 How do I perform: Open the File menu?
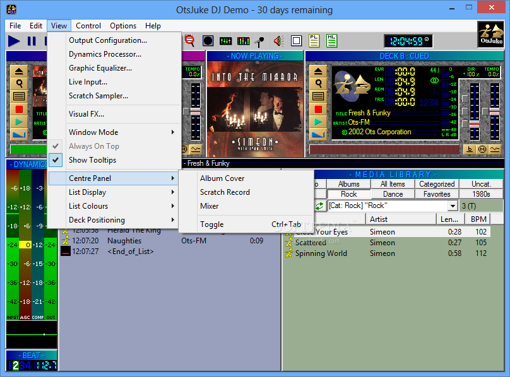(x=15, y=26)
